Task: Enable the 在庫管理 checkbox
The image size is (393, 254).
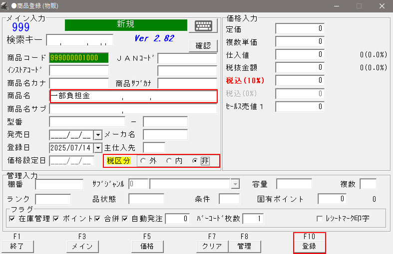Action: click(x=12, y=219)
